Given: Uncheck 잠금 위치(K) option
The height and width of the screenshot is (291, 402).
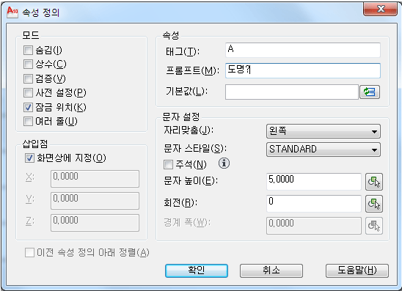Looking at the screenshot, I should point(28,107).
